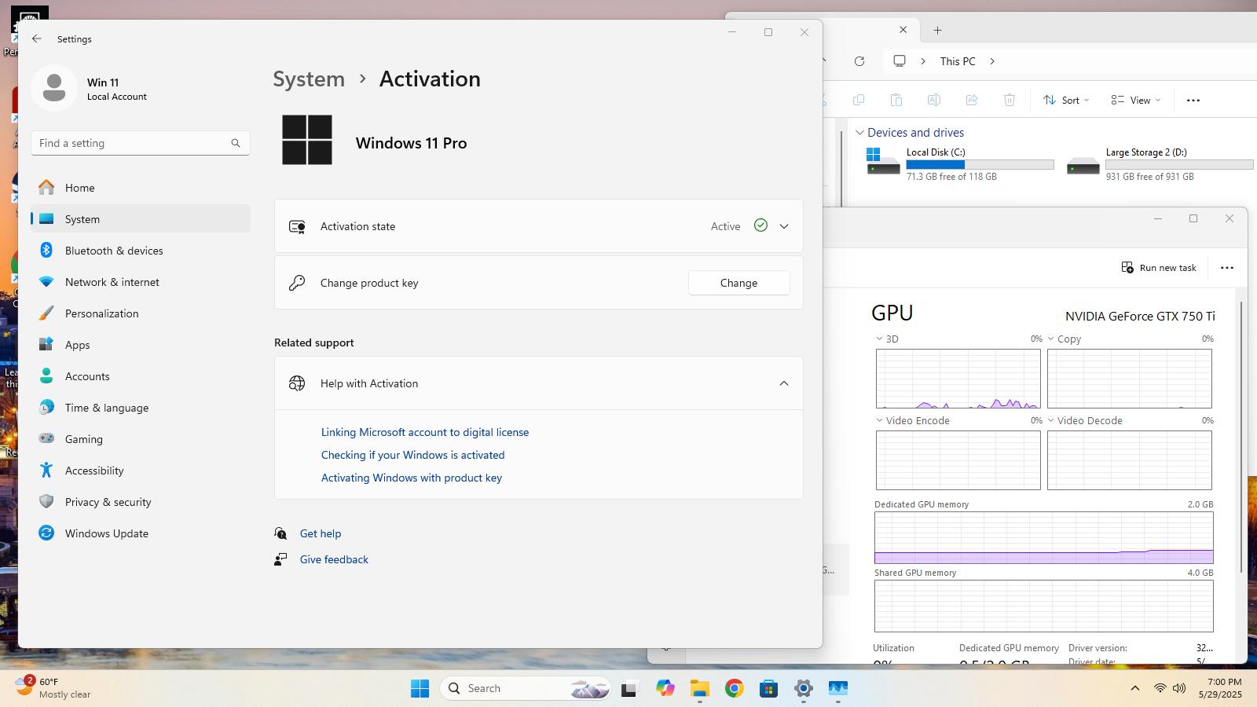Screen dimensions: 1257x707
Task: Open Accessibility settings page
Action: click(141, 471)
